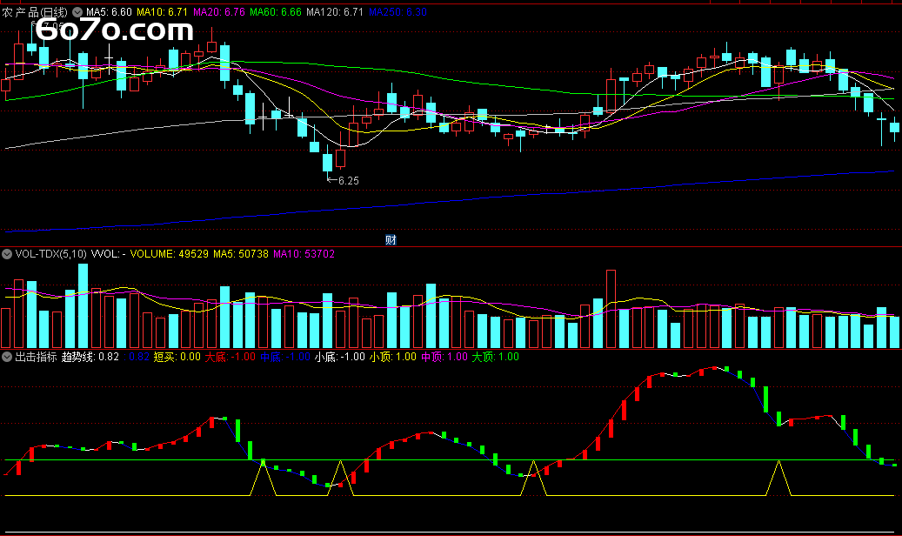Open the 出击指标 indicator dropdown
Viewport: 902px width, 536px height.
tap(7, 357)
